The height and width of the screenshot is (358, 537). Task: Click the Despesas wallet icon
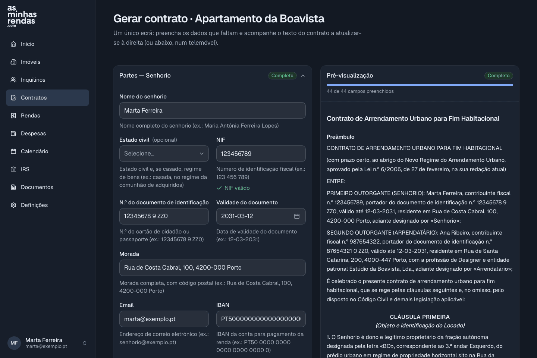13,134
